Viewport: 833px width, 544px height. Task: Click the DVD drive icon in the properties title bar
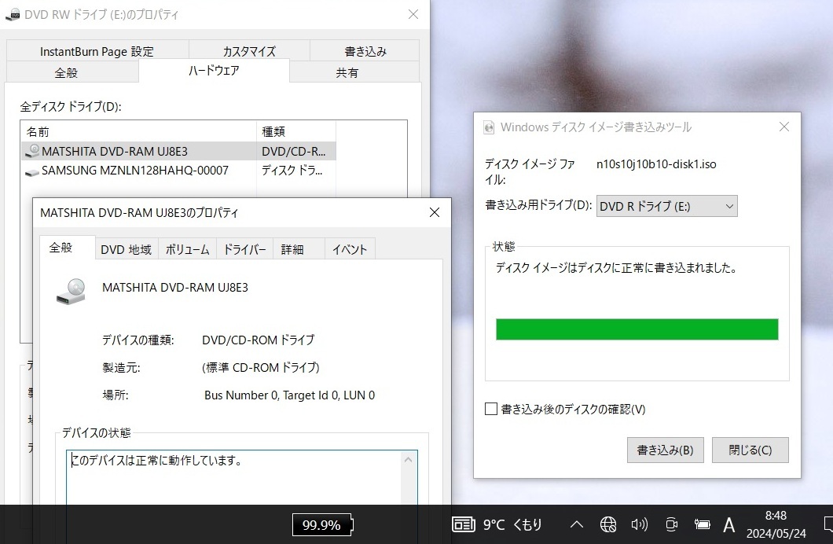tap(13, 15)
